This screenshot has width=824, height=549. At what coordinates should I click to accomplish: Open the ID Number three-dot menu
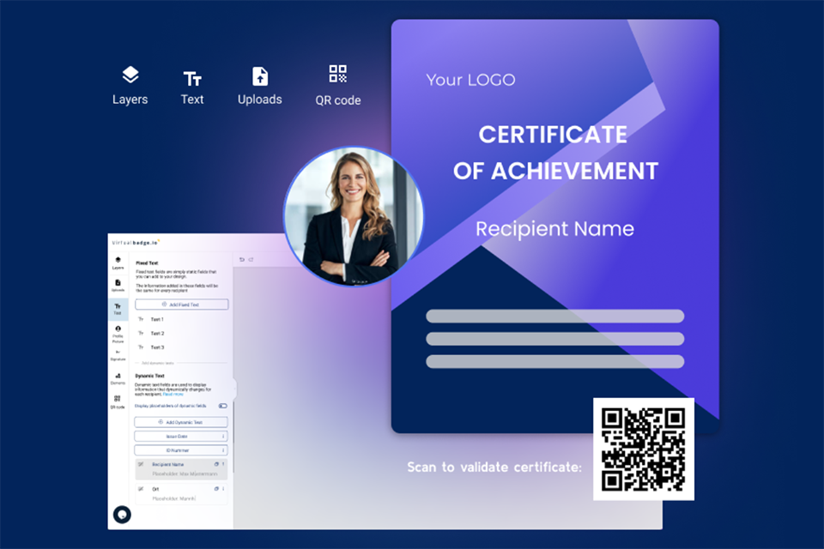click(223, 450)
